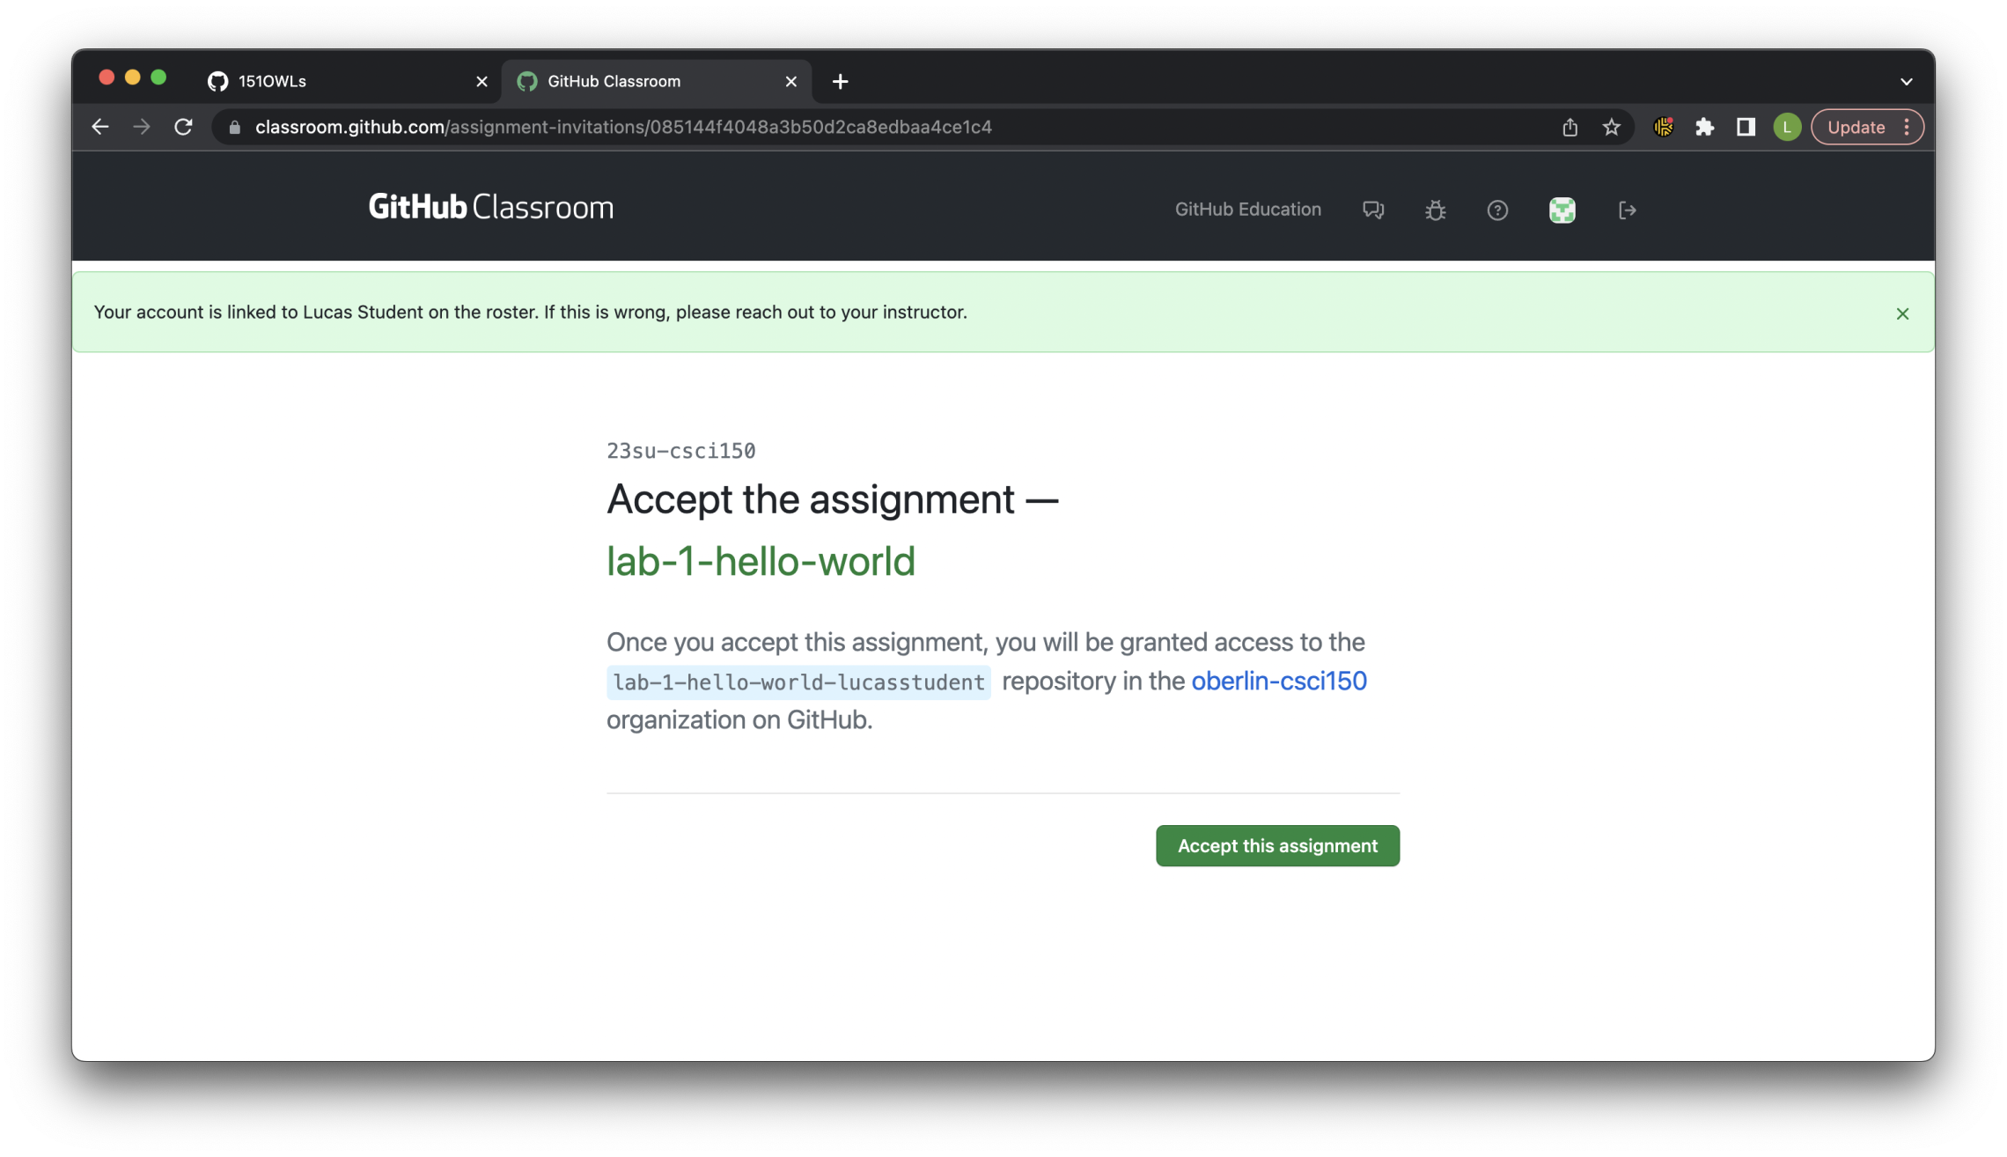The height and width of the screenshot is (1157, 2007).
Task: Click the lab-1-hello-world-lucasstudent repository name
Action: pos(798,682)
